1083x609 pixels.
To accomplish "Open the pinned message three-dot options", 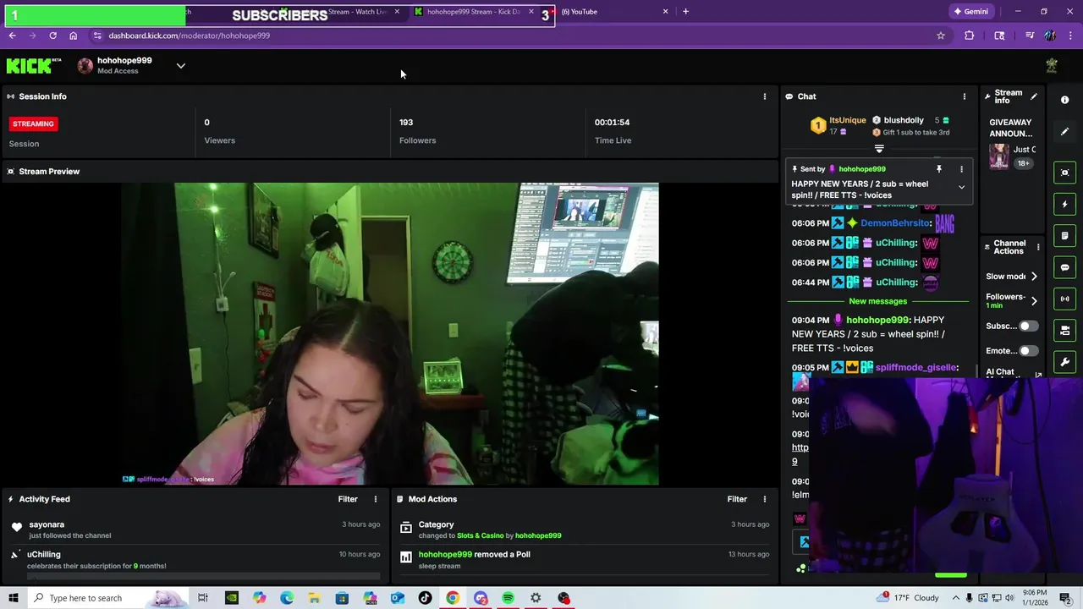I will tap(961, 169).
